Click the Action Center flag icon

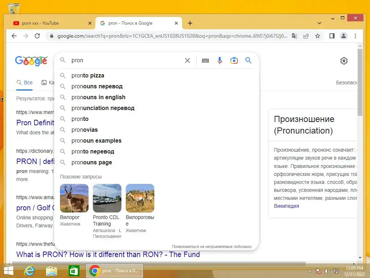(318, 271)
